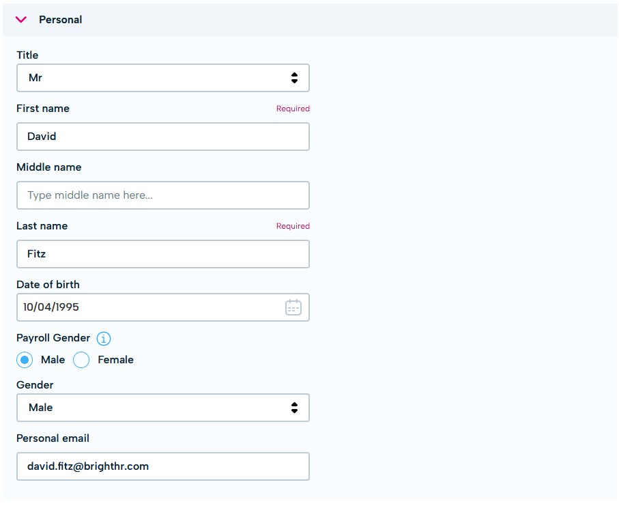This screenshot has height=506, width=619.
Task: Click the Female radio label text
Action: pyautogui.click(x=115, y=360)
